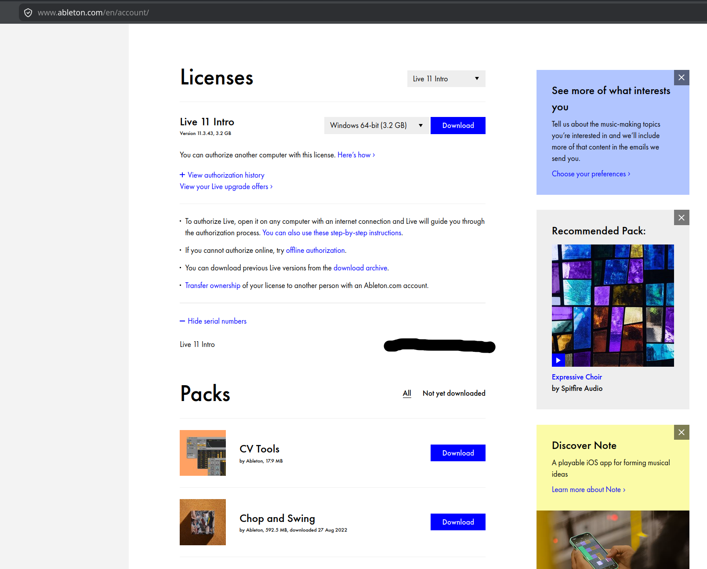707x569 pixels.
Task: Open the Live 11 Intro license dropdown
Action: pyautogui.click(x=446, y=79)
